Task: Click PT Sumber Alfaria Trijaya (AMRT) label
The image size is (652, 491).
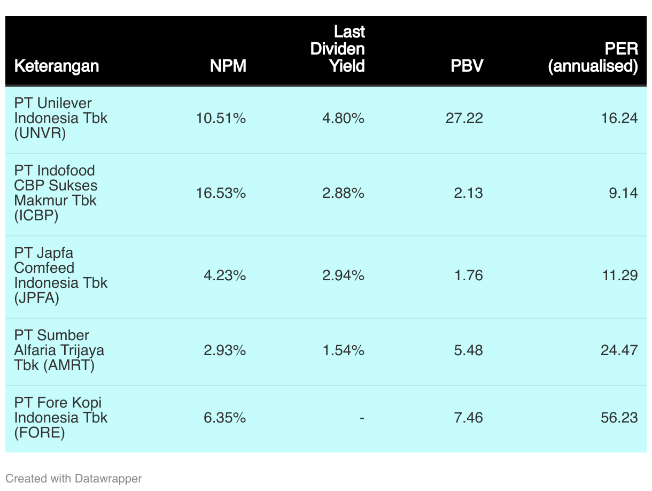Action: point(59,350)
